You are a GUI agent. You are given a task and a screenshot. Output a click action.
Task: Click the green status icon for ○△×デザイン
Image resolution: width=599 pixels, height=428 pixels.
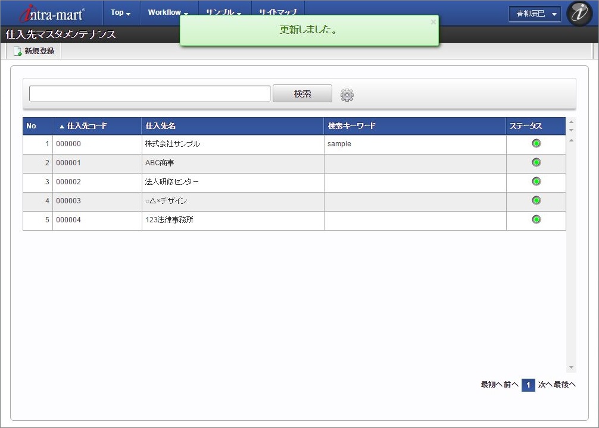click(x=535, y=200)
